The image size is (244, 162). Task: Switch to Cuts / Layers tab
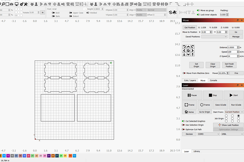point(190,80)
